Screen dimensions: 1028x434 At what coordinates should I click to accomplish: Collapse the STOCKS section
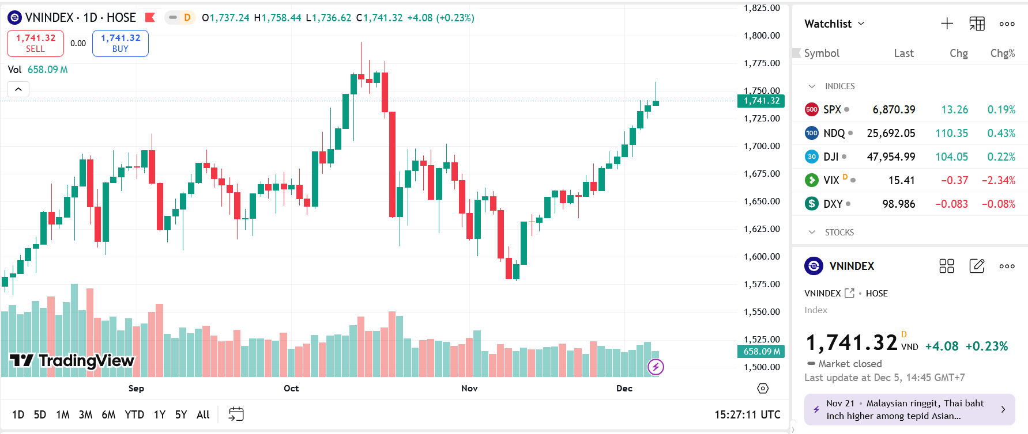pos(812,233)
